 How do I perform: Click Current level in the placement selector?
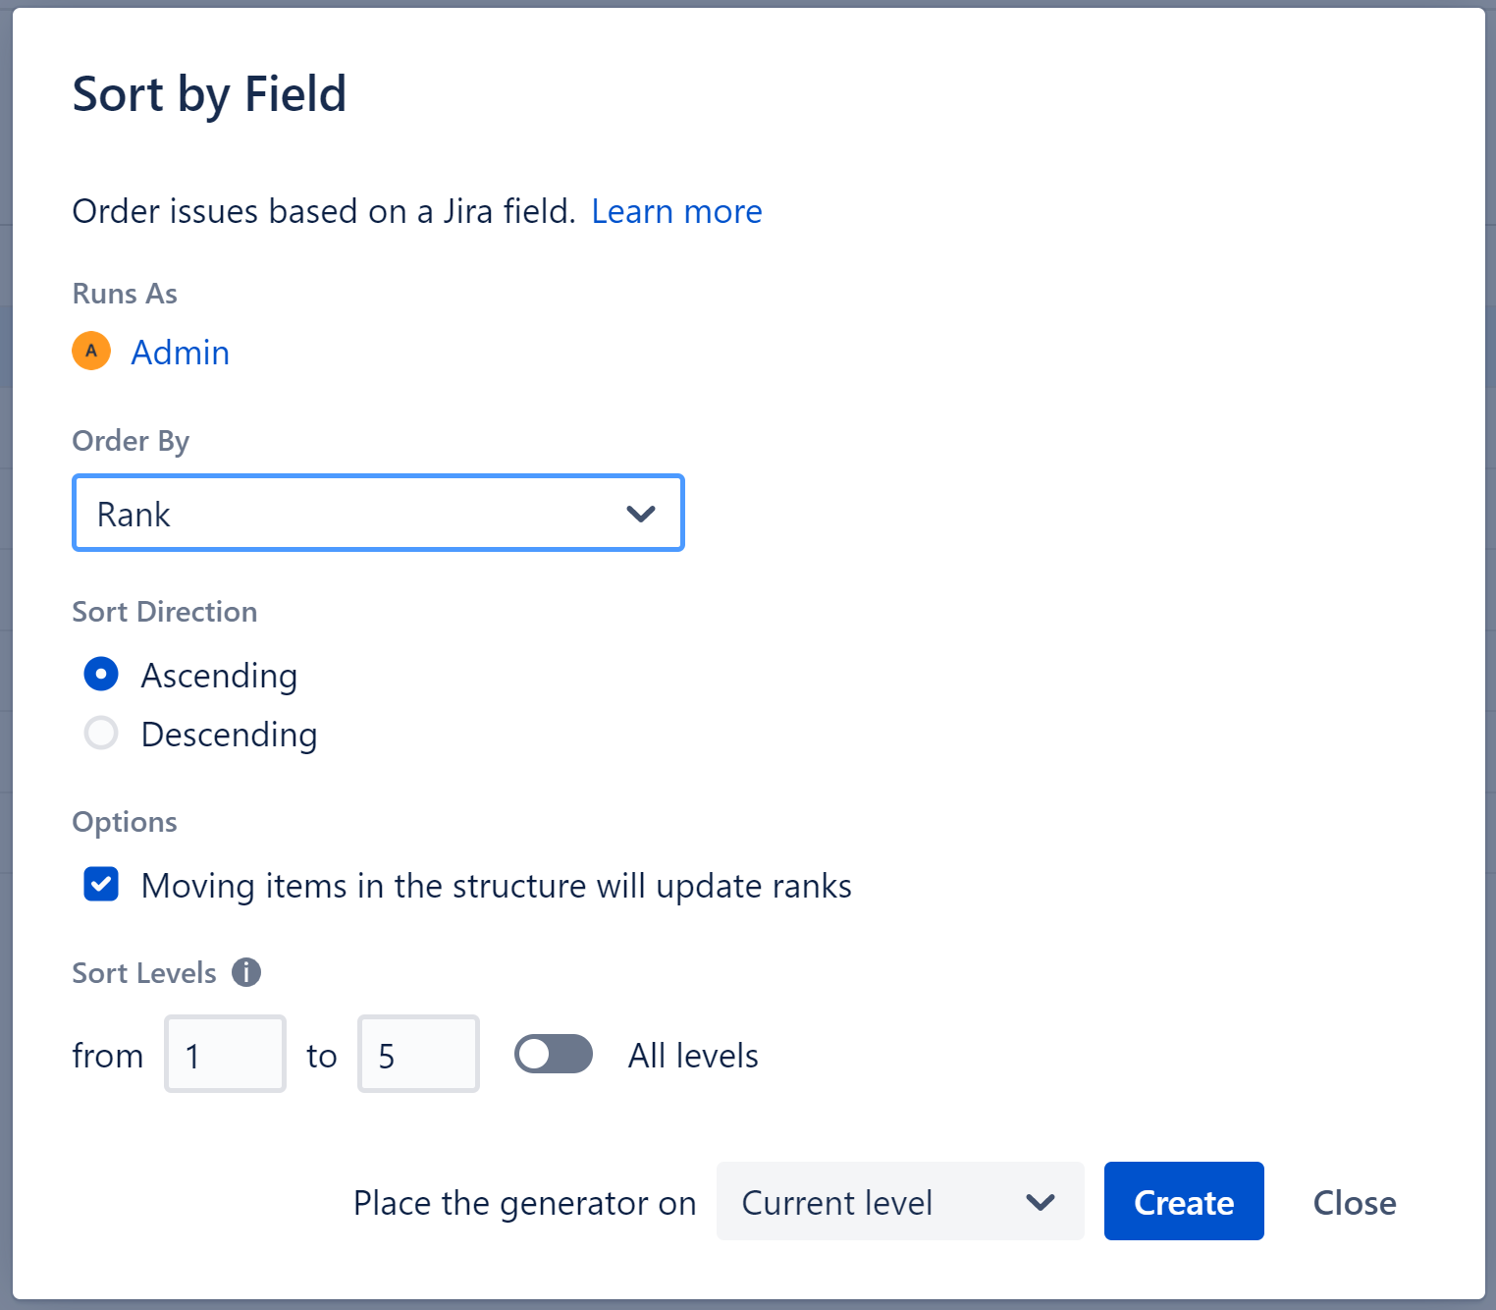(837, 1201)
